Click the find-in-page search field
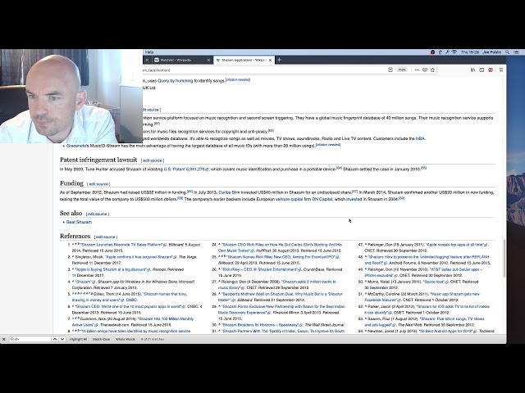Screen dimensions: 525x393 pyautogui.click(x=30, y=339)
